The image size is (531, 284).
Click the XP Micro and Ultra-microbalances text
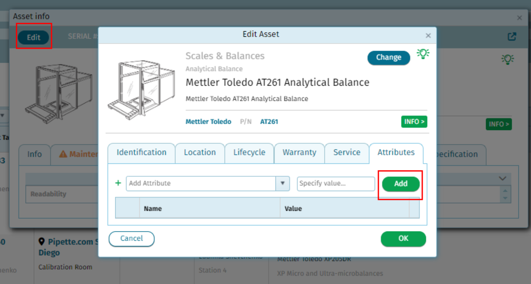330,273
